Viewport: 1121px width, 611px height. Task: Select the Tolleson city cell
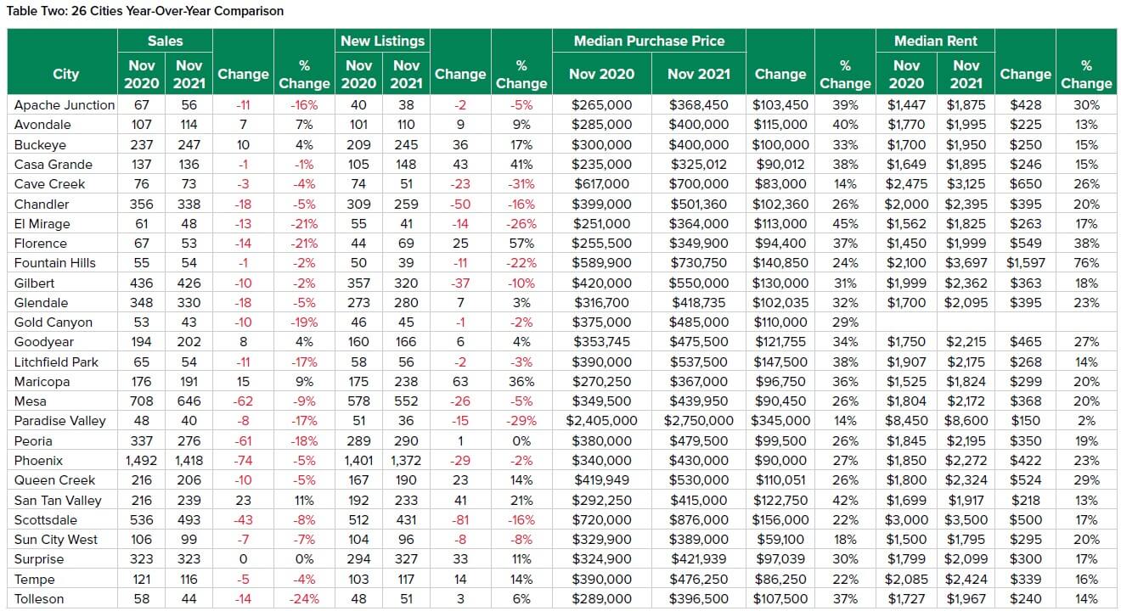tap(39, 599)
